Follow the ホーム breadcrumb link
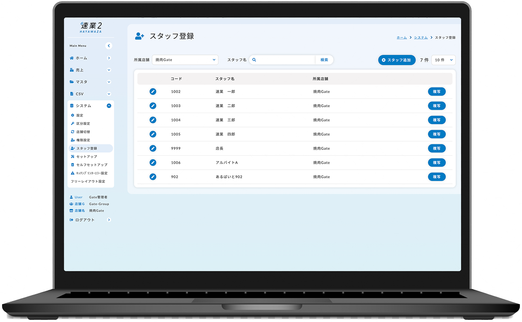522x322 pixels. 402,38
